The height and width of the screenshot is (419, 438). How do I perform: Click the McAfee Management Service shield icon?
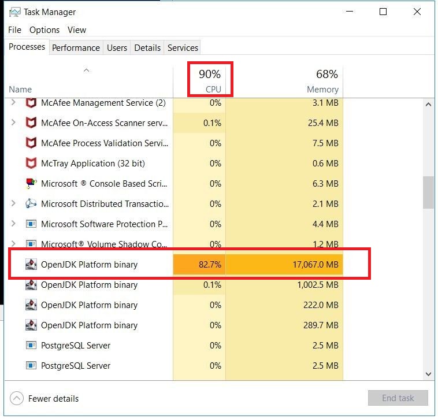click(31, 103)
